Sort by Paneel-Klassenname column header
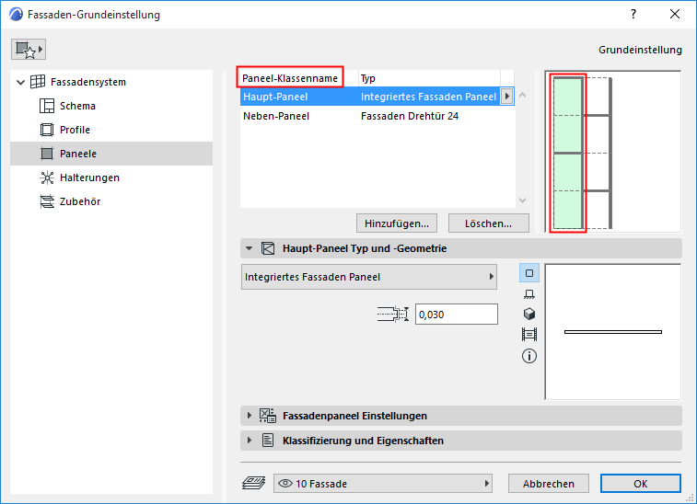Viewport: 697px width, 504px height. 290,78
